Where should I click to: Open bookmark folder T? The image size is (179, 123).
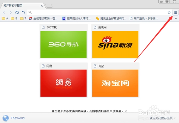23,18
